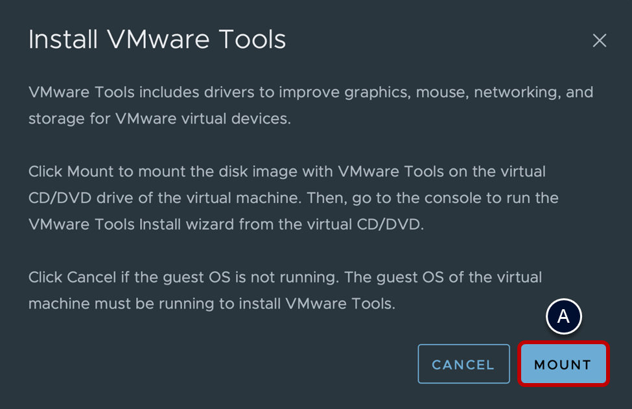Screen dimensions: 632x409
Task: Click the paragraph describing VMware Tools drivers
Action: [310, 106]
